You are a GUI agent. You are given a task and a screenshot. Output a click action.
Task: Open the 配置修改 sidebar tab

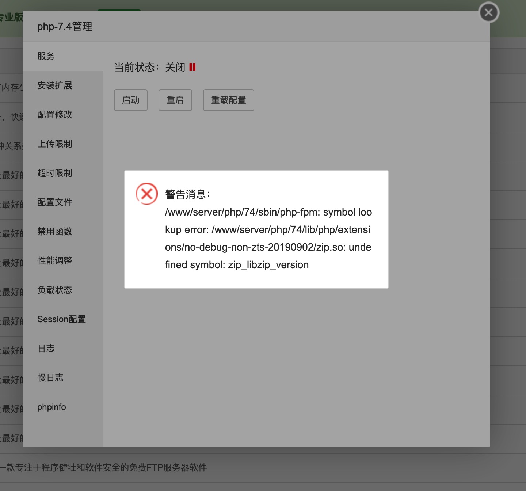63,115
